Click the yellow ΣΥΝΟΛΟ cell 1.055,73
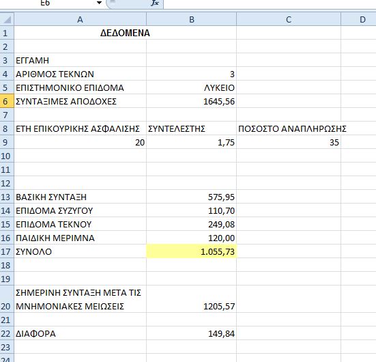This screenshot has width=376, height=362. point(191,251)
